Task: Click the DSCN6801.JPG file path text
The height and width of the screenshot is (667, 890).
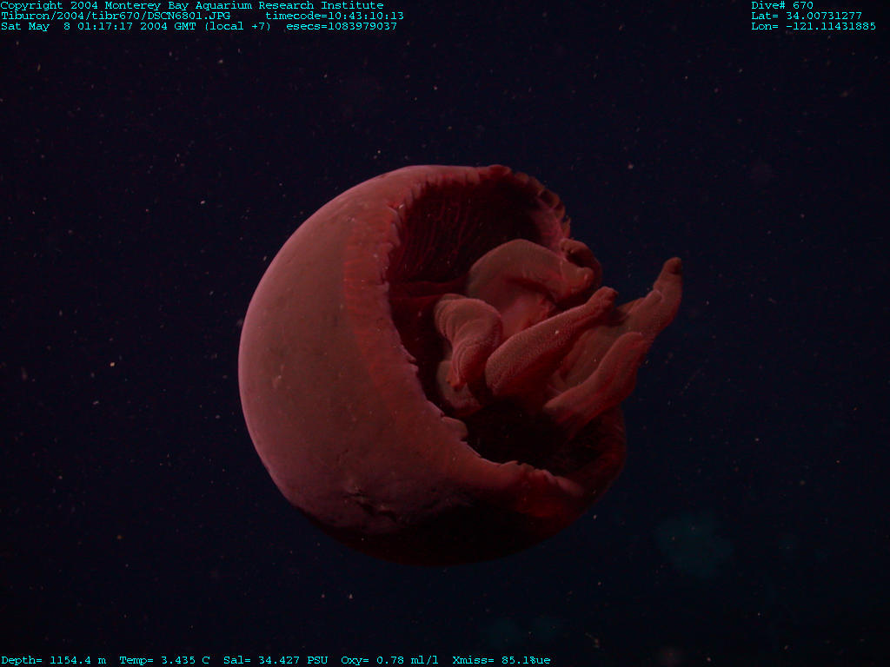Action: pos(116,16)
